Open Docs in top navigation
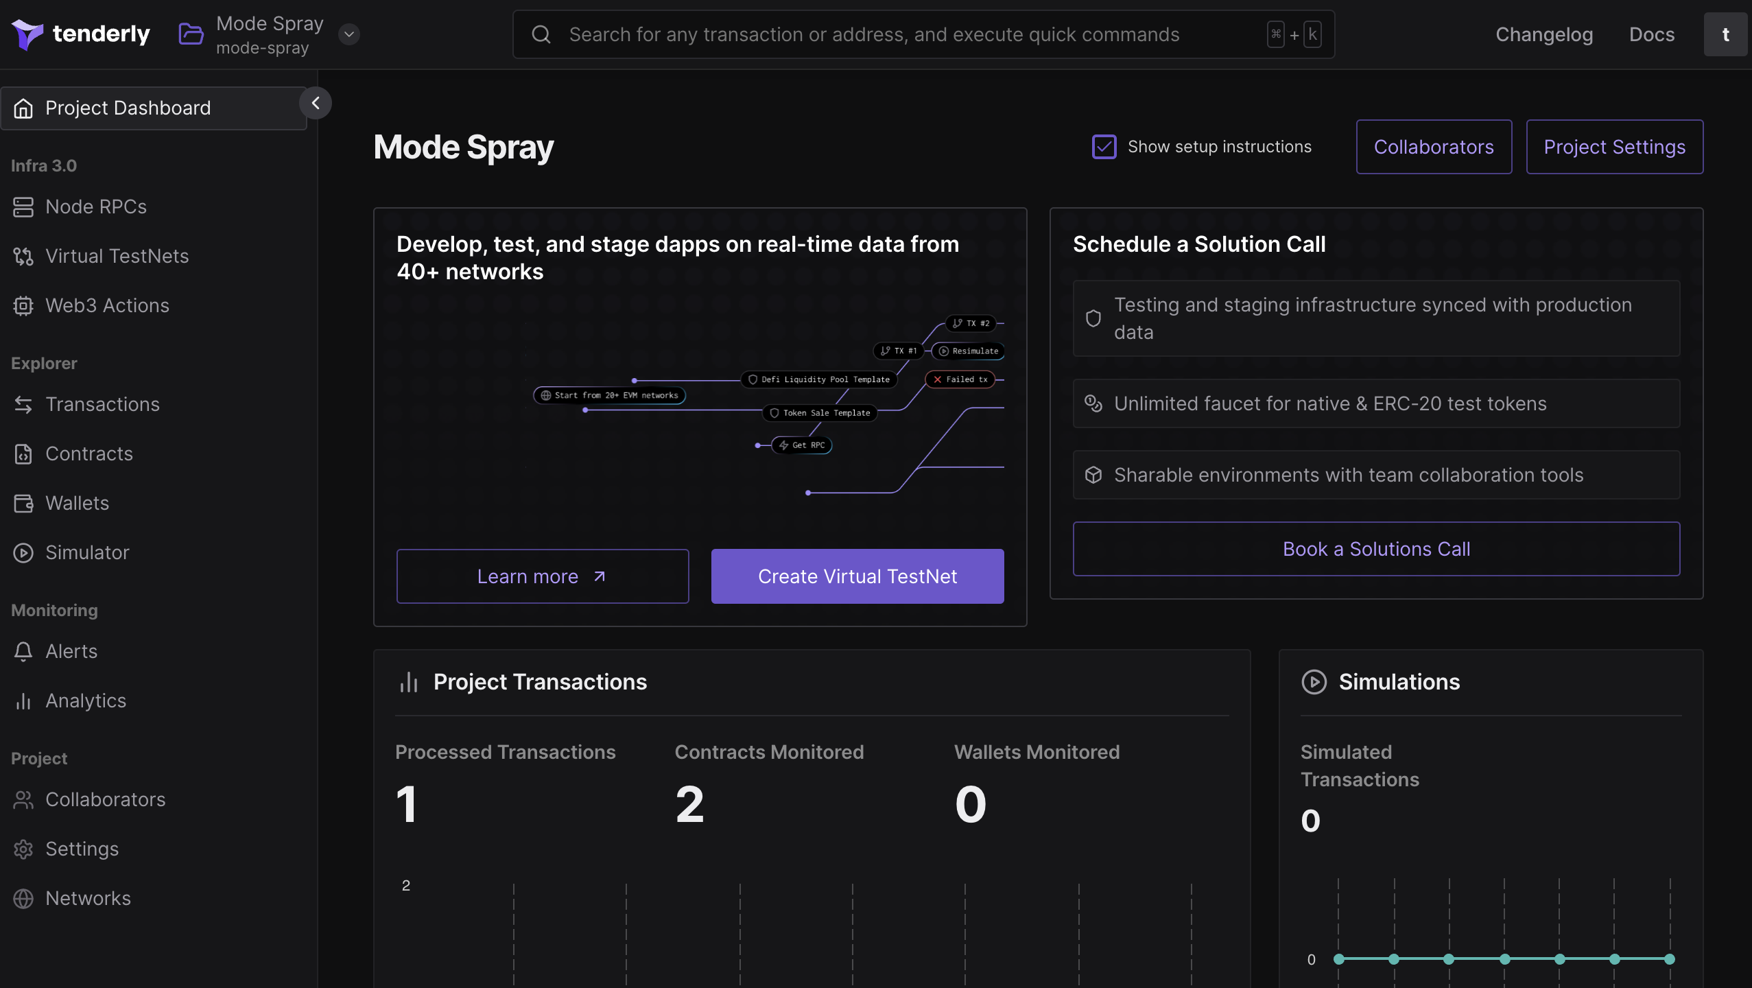This screenshot has height=988, width=1752. click(x=1651, y=34)
